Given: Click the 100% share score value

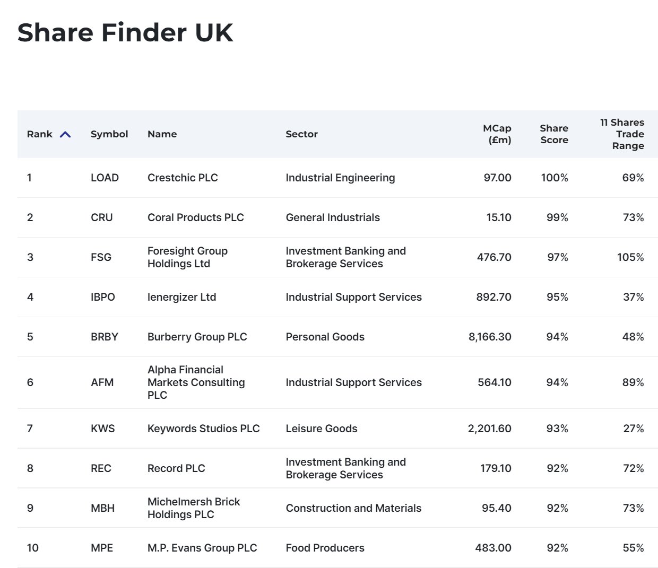Looking at the screenshot, I should pyautogui.click(x=555, y=178).
